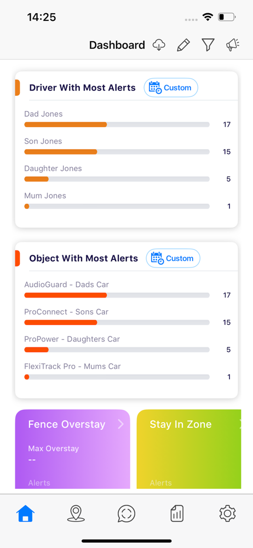Tap the Driver With Most Alerts title
The height and width of the screenshot is (548, 253).
(x=83, y=88)
